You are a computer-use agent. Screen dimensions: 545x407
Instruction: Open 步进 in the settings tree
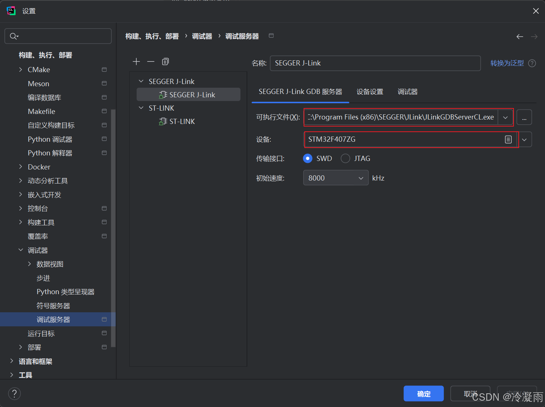(43, 278)
